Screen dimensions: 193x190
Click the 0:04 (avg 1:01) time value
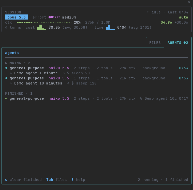pos(134,27)
